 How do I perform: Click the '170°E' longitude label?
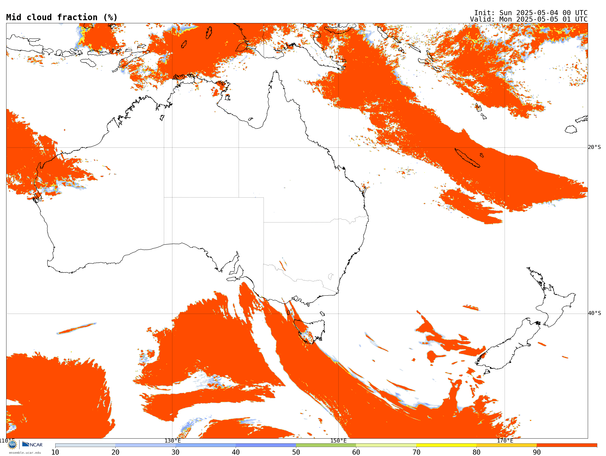[505, 441]
